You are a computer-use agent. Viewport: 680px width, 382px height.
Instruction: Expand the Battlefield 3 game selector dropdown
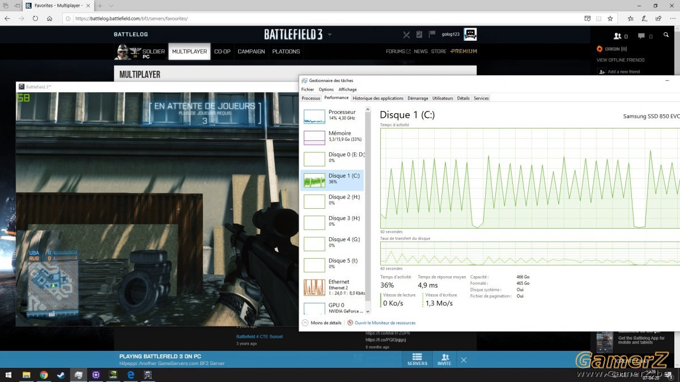[x=330, y=35]
